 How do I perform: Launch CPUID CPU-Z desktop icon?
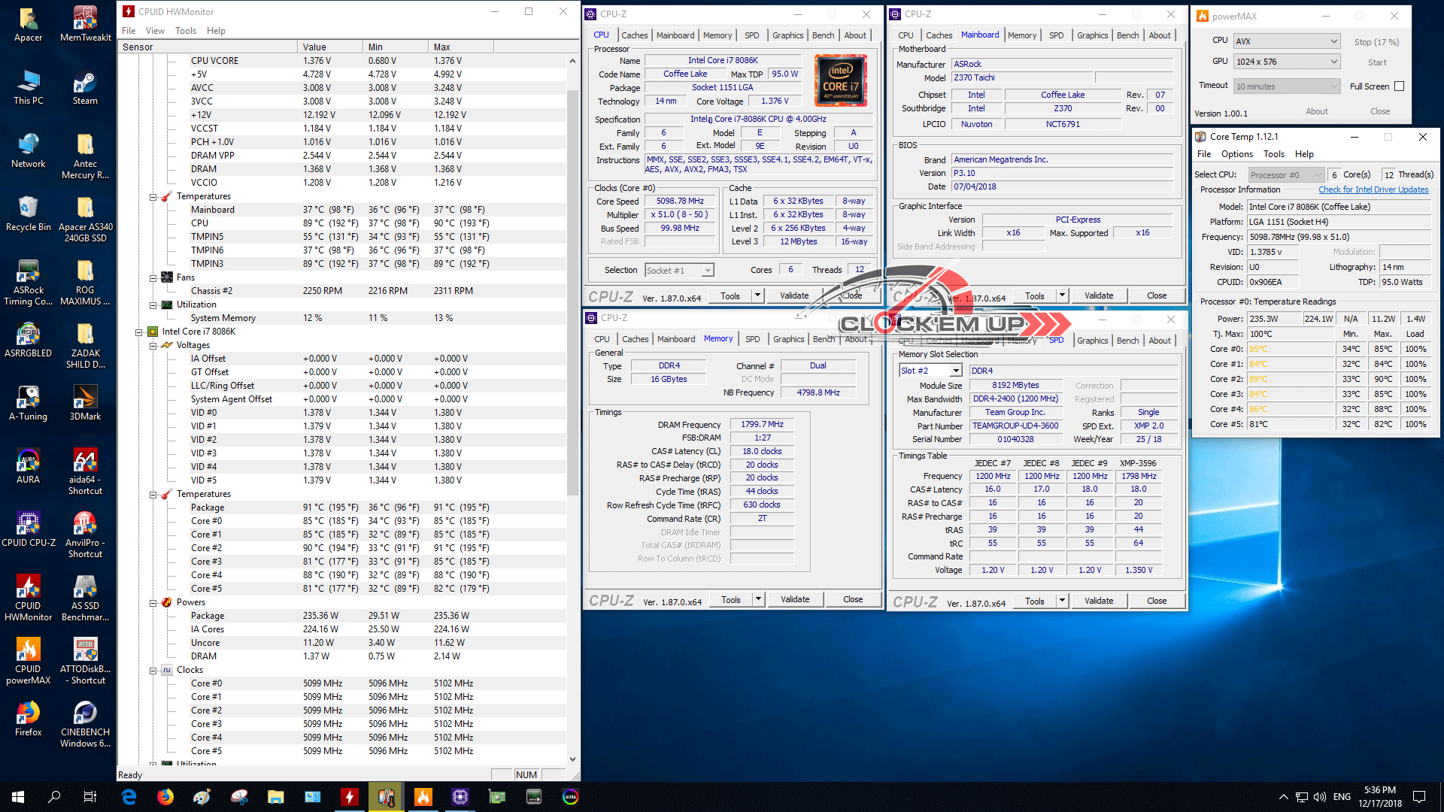[29, 529]
